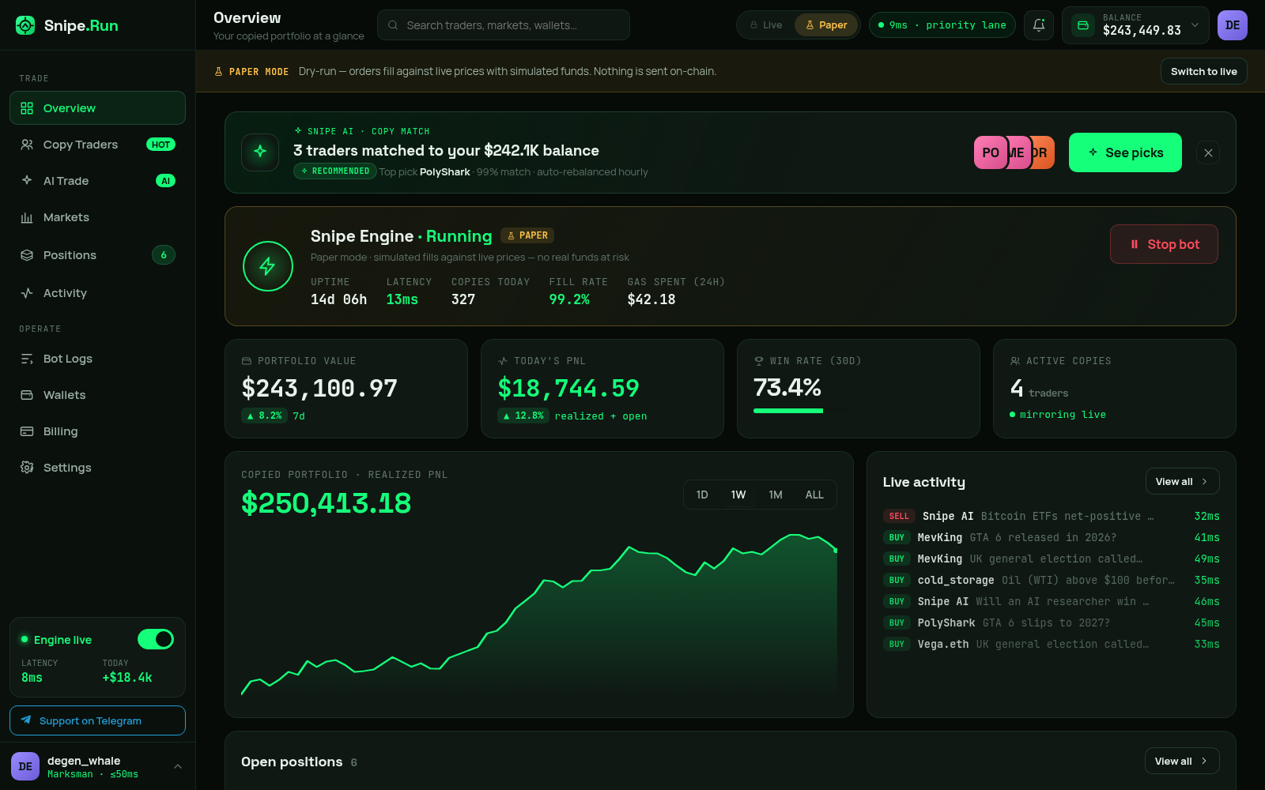1265x790 pixels.
Task: Click the AI badge on AI Trade
Action: [165, 181]
